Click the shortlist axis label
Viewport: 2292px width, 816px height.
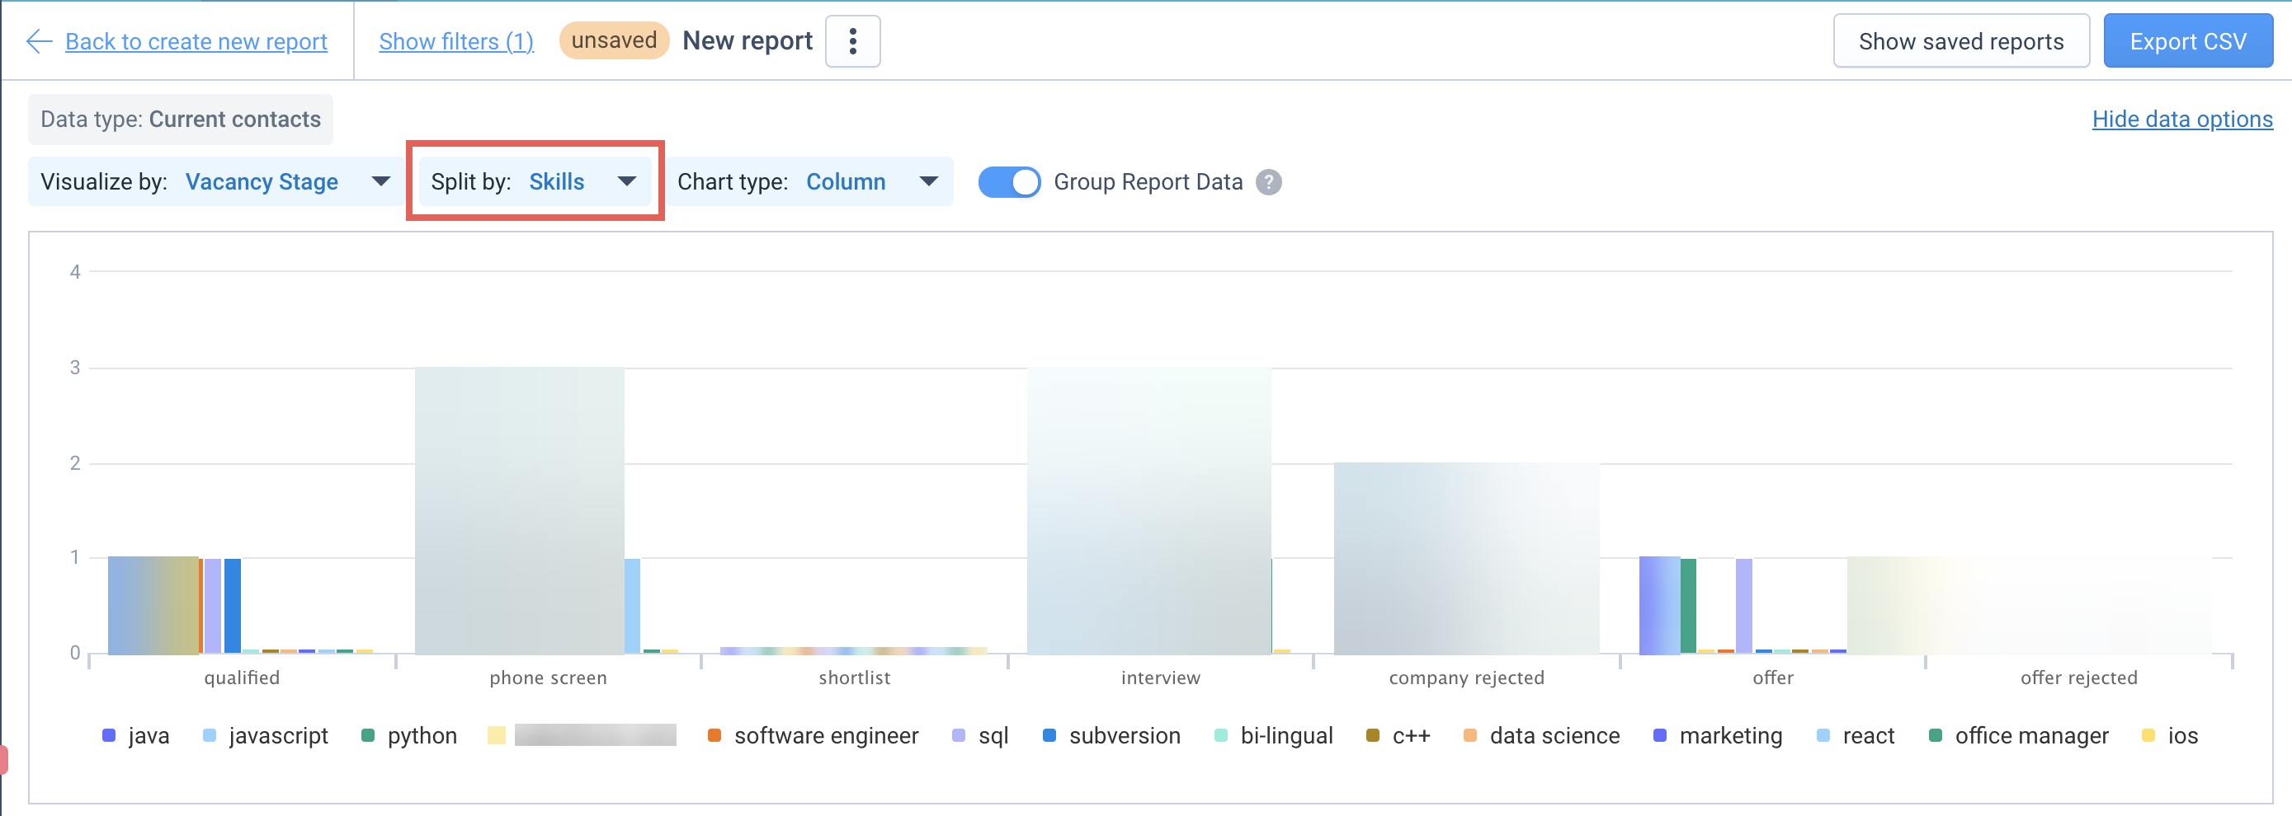point(854,678)
